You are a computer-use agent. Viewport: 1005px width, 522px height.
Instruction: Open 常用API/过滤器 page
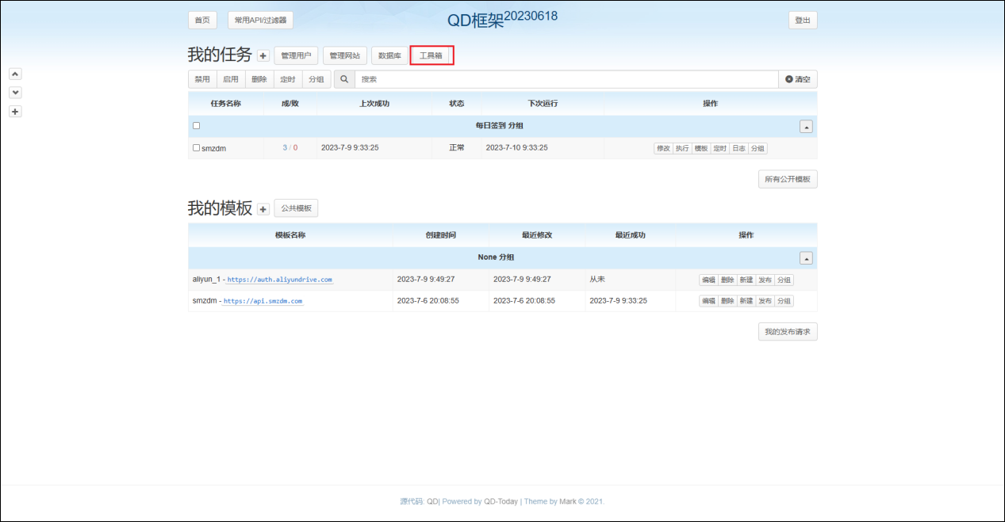[x=260, y=21]
